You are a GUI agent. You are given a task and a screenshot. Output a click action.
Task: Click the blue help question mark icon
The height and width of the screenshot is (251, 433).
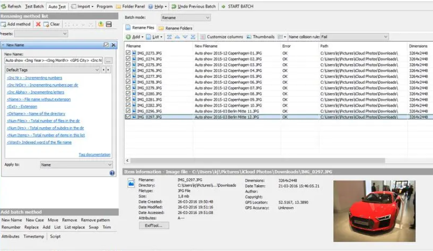click(112, 173)
